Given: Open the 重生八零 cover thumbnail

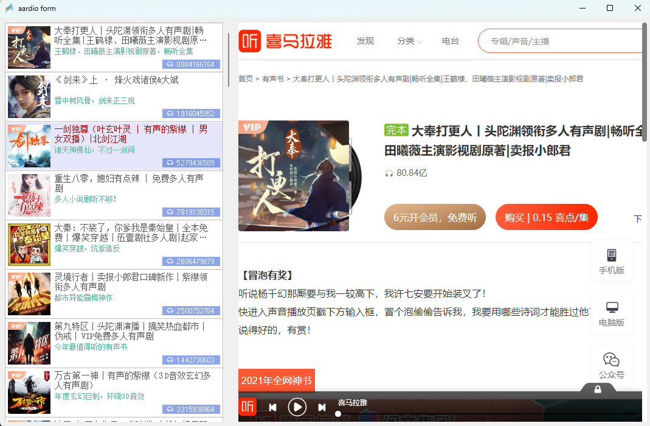Looking at the screenshot, I should pyautogui.click(x=29, y=195).
